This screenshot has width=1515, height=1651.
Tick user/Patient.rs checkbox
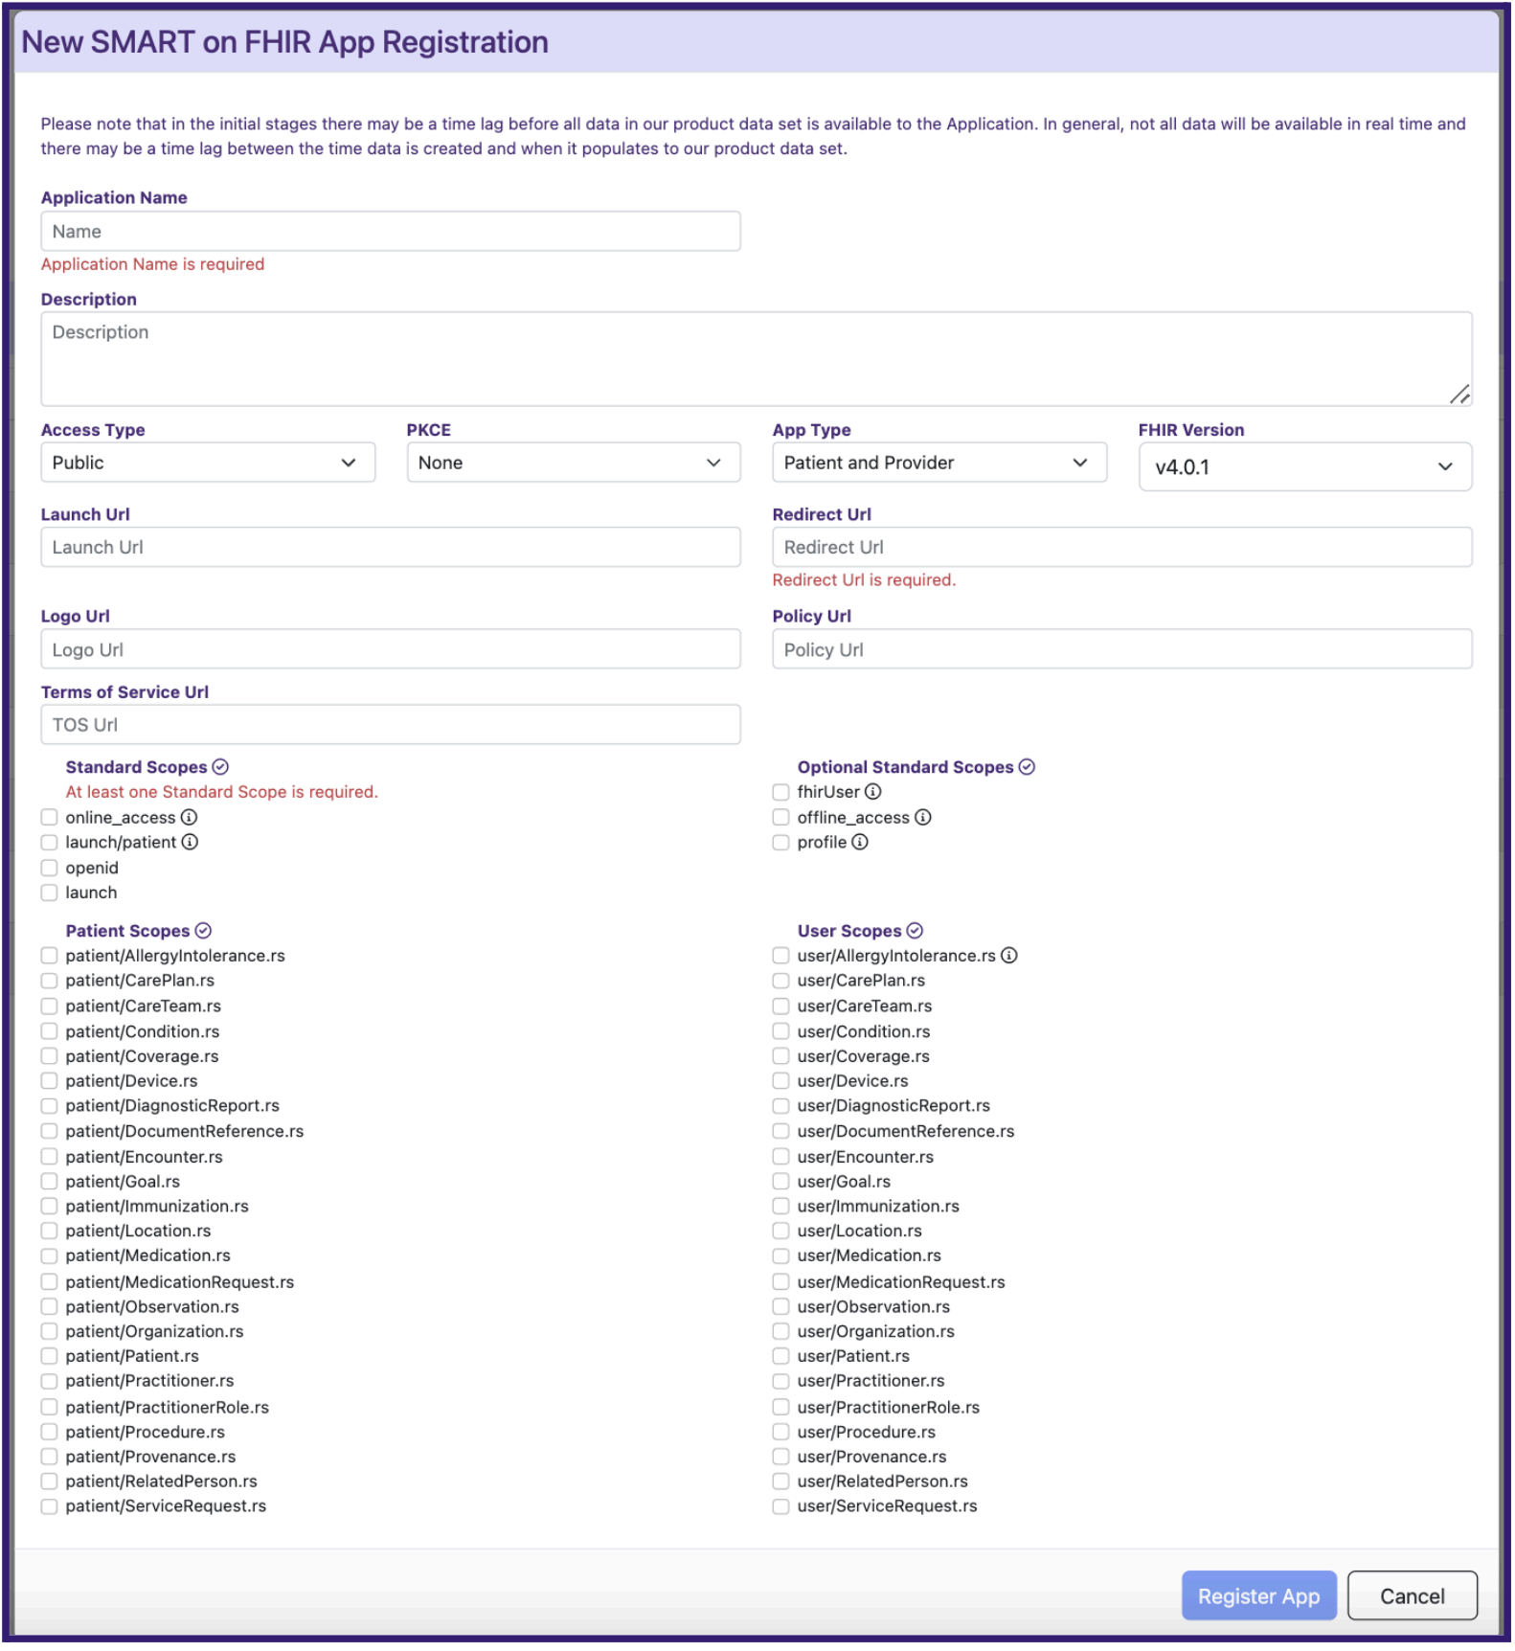[x=781, y=1357]
